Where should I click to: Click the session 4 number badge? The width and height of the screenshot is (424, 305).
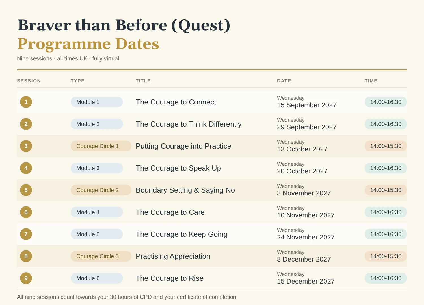tap(26, 168)
